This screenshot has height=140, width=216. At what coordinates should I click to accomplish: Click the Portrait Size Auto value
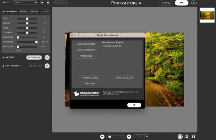[x=43, y=47]
